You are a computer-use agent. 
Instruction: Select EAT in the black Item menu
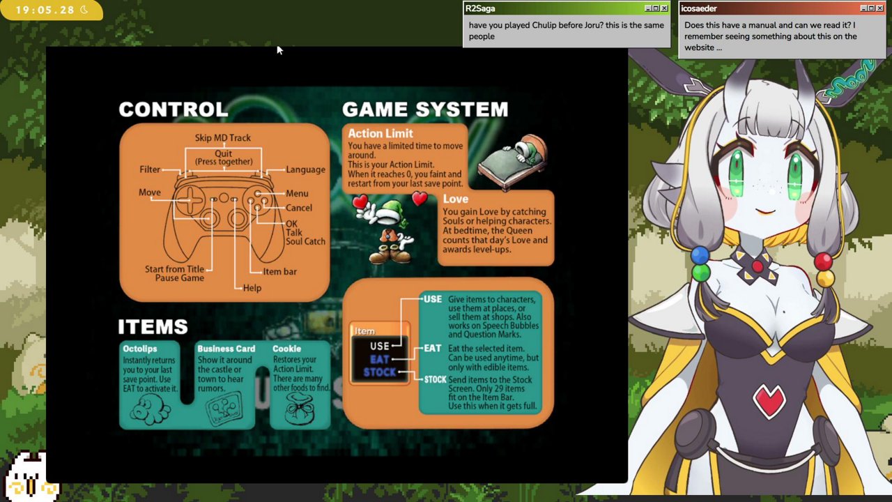380,359
